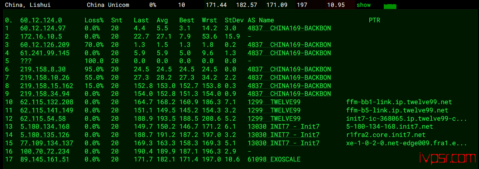This screenshot has height=169, width=479.
Task: Open final hop IP 89.145.161.51
Action: pos(45,159)
